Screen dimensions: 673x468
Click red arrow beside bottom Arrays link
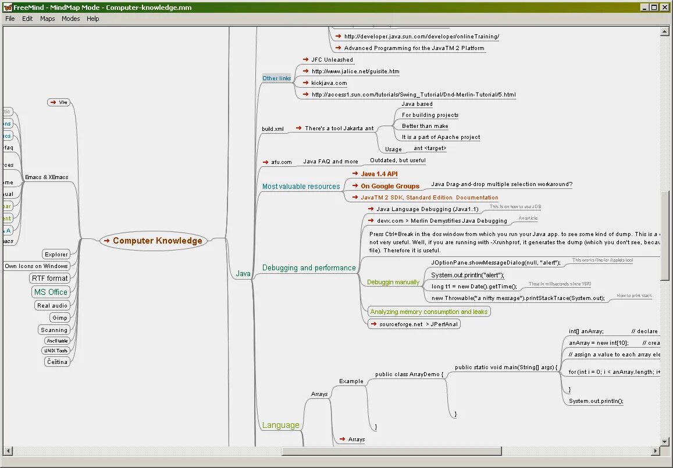click(x=343, y=439)
